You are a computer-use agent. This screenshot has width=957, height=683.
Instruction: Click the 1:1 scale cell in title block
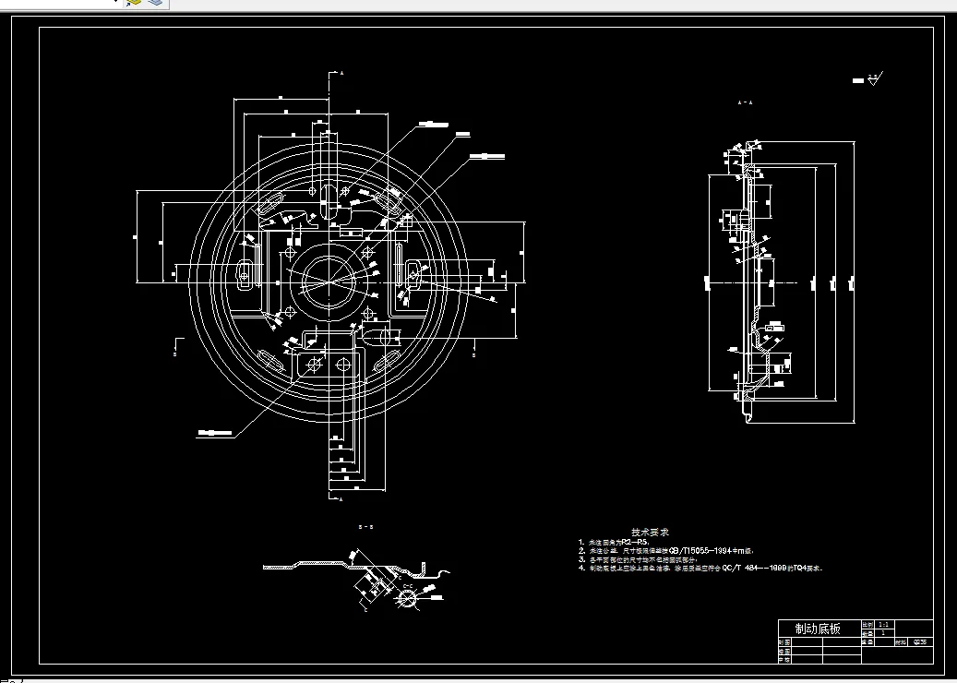884,625
